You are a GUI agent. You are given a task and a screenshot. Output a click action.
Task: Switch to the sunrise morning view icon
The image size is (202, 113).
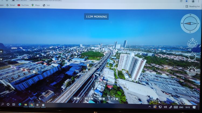(x=193, y=43)
